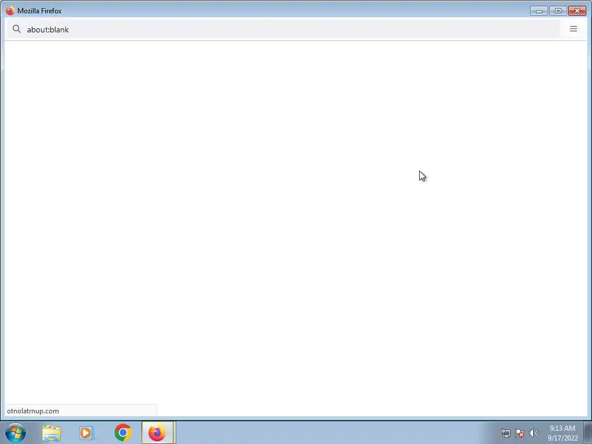Screen dimensions: 592x444
Task: Click the volume speaker tray icon
Action: (x=533, y=433)
